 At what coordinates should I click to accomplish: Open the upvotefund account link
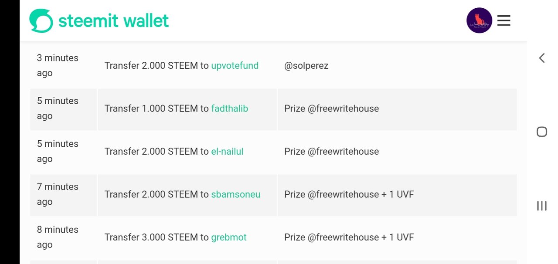click(x=235, y=66)
